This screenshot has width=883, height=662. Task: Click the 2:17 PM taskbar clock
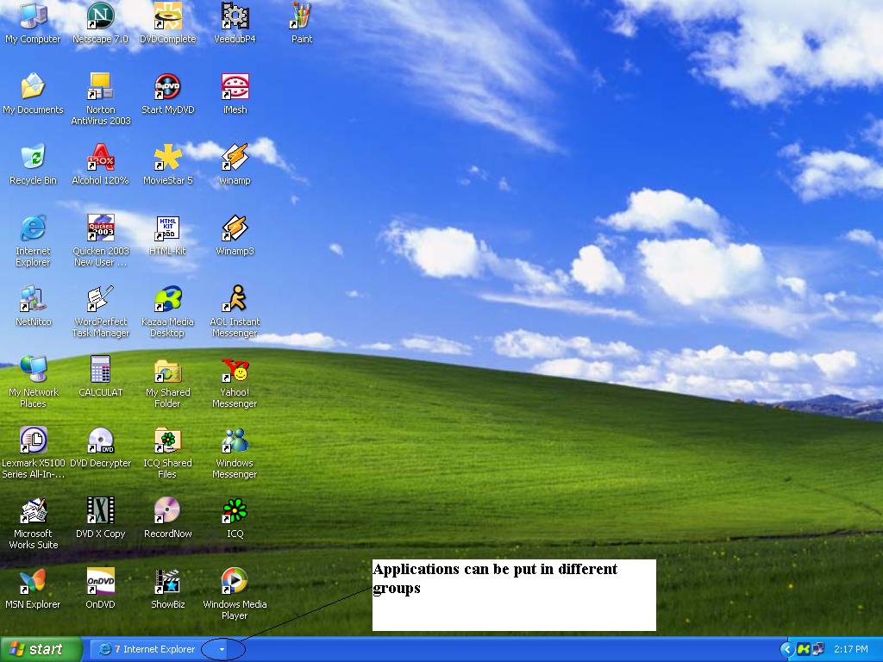[851, 650]
